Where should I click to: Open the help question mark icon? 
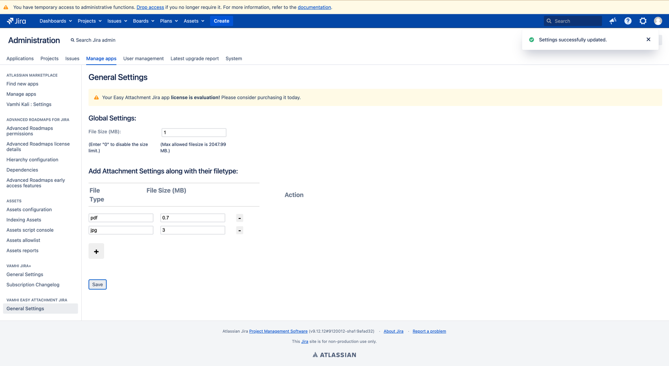628,21
